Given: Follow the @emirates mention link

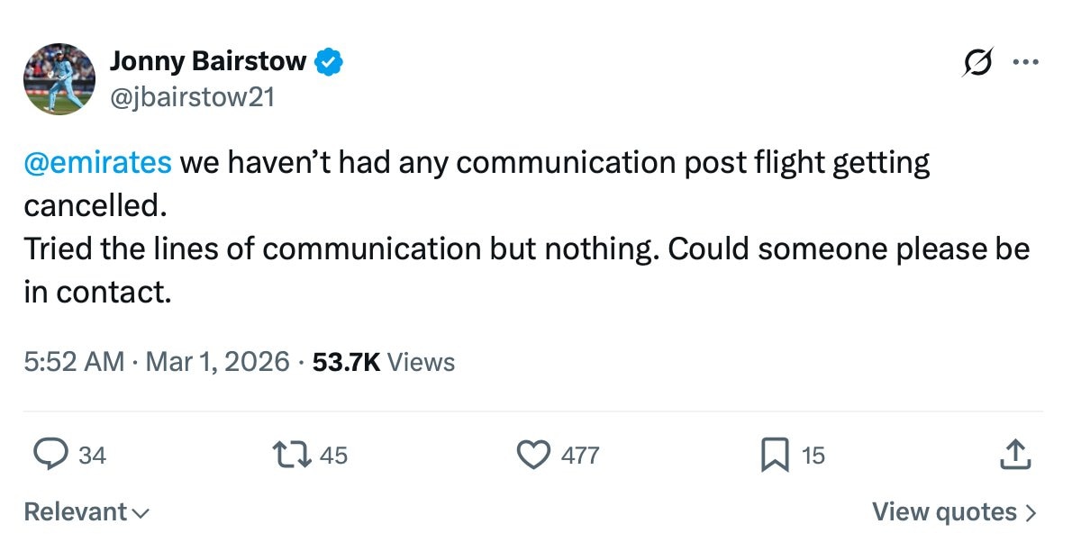Looking at the screenshot, I should [x=97, y=163].
